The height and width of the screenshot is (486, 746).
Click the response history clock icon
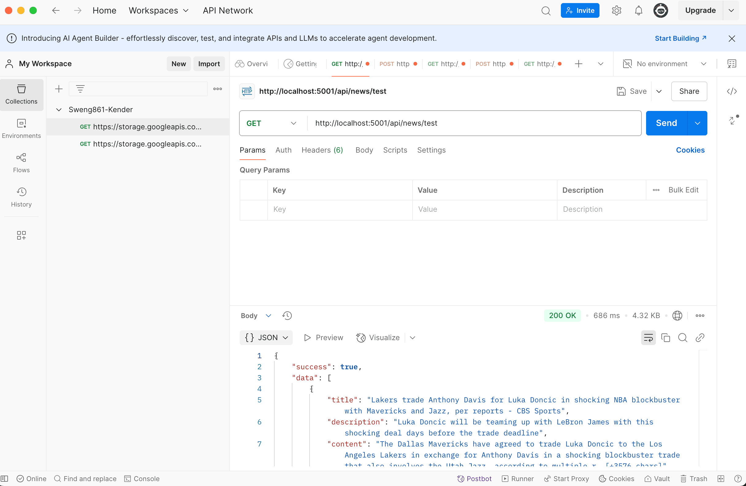[287, 316]
